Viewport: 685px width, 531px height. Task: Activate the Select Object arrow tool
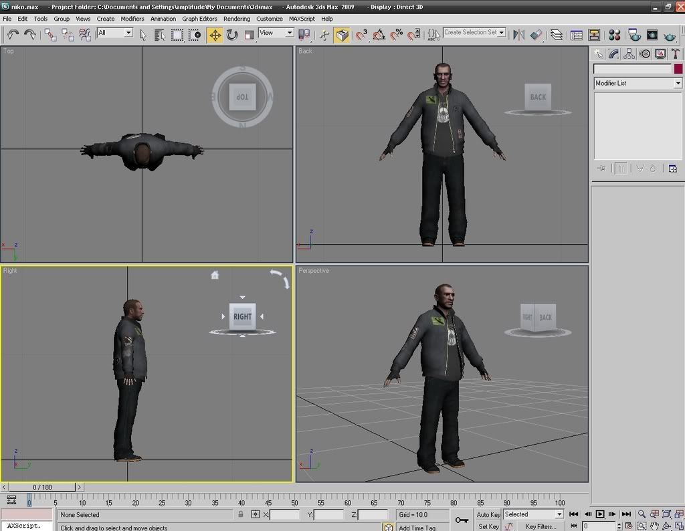click(x=143, y=35)
